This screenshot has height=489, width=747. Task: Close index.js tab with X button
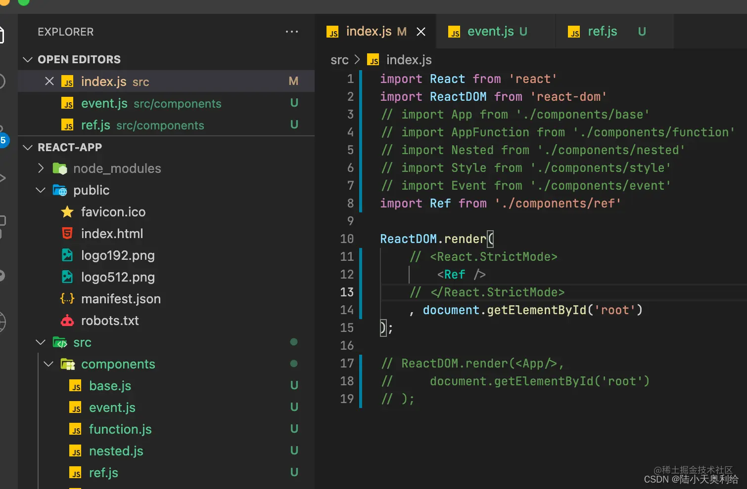click(x=421, y=32)
